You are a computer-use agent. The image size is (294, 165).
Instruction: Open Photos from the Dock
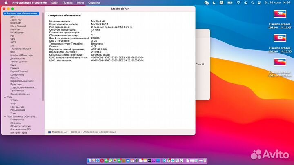click(x=115, y=161)
